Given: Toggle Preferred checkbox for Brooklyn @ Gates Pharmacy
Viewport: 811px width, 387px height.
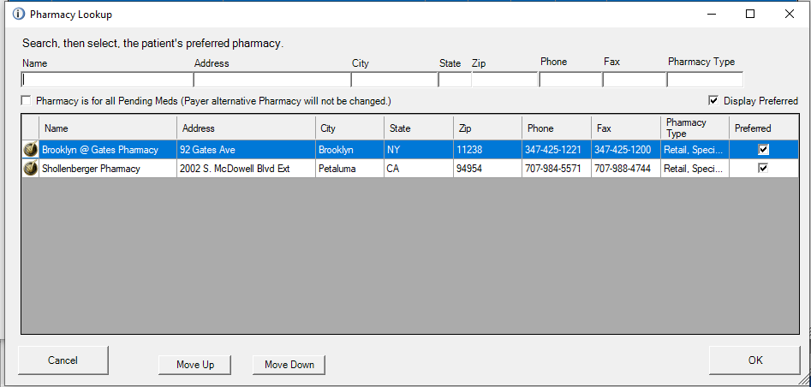Looking at the screenshot, I should pos(763,150).
